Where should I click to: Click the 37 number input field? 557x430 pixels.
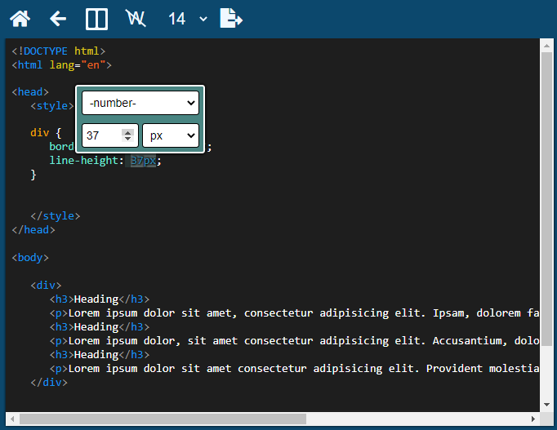click(x=110, y=135)
